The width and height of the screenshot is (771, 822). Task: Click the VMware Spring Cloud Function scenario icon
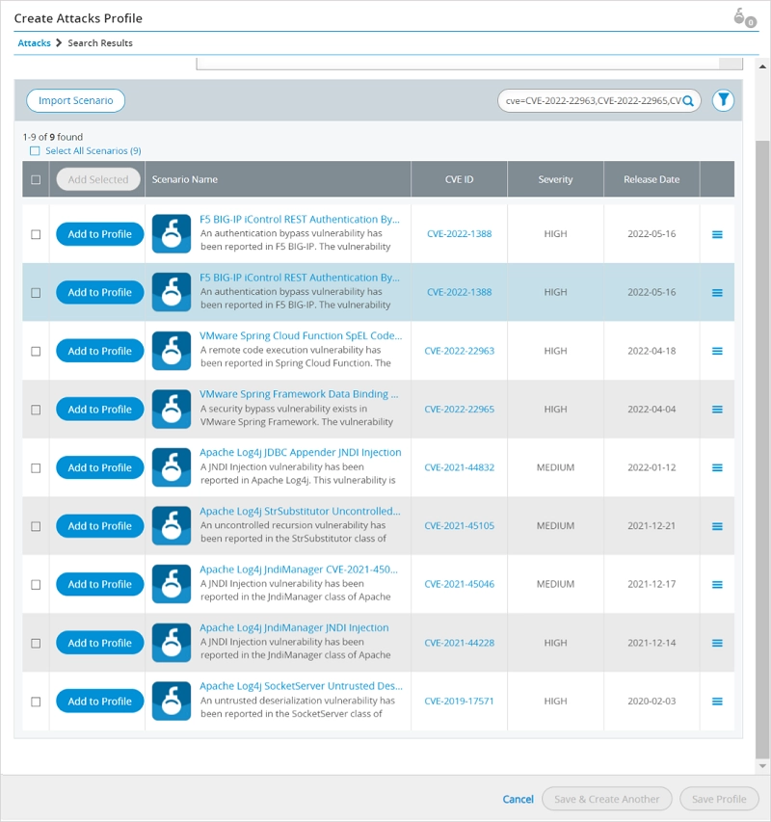(172, 351)
